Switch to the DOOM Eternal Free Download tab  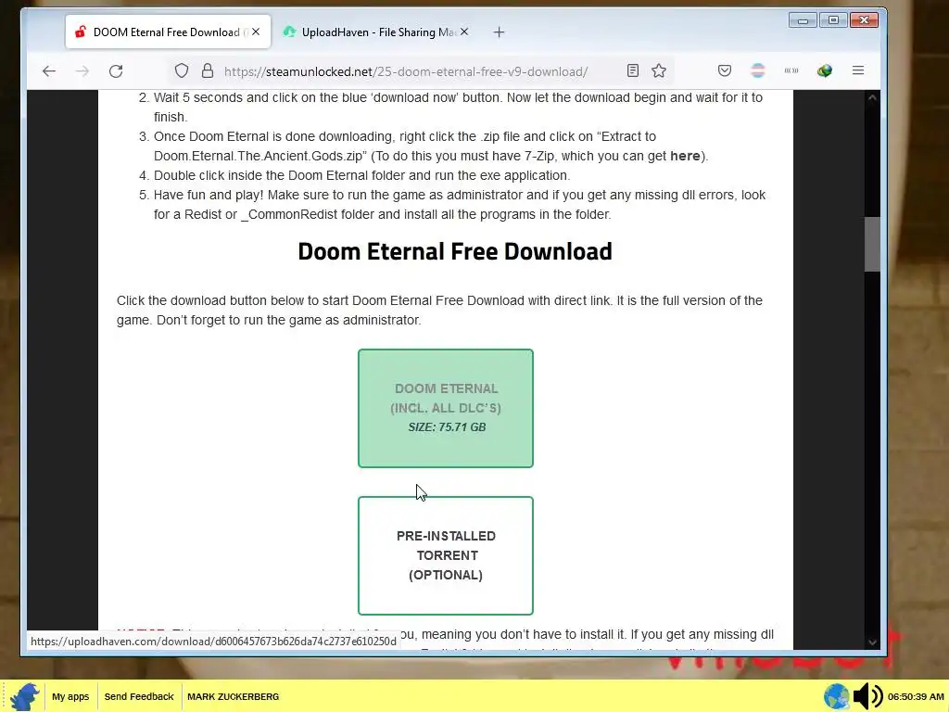click(168, 32)
